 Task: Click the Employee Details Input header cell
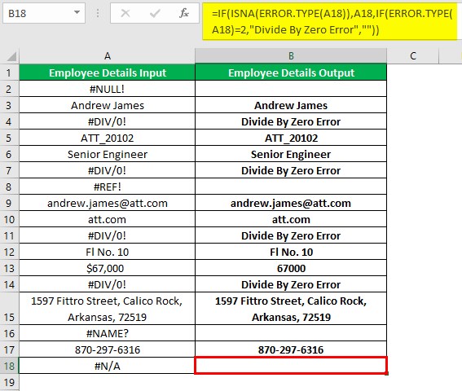(108, 72)
